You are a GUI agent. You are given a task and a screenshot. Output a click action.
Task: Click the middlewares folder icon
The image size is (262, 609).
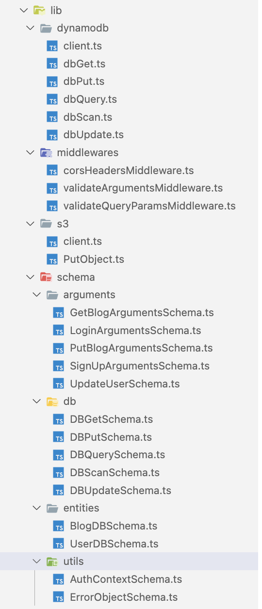click(x=46, y=153)
